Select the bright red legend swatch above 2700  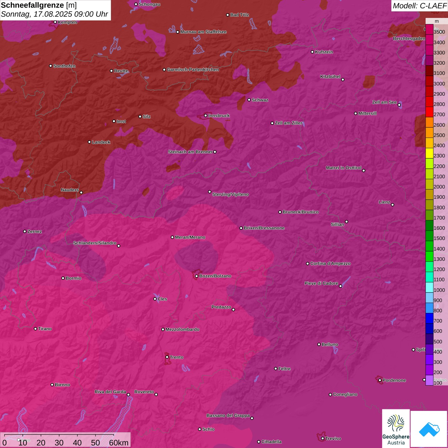coord(429,112)
